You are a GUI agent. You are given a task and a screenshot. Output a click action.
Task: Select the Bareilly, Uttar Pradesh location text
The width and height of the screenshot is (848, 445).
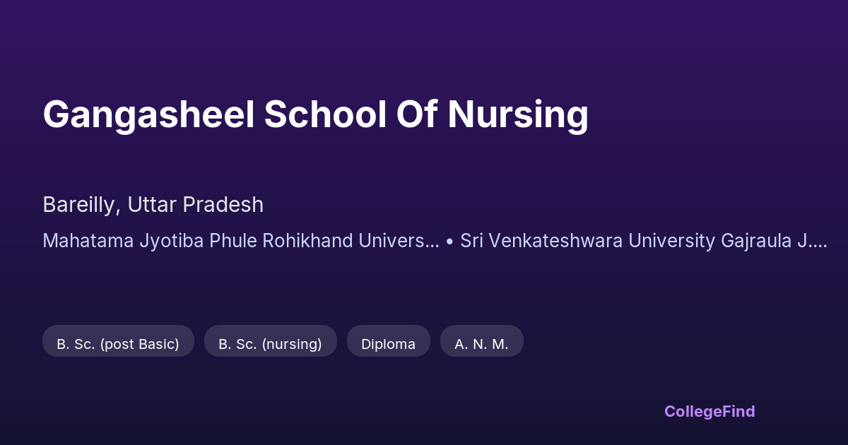tap(153, 205)
